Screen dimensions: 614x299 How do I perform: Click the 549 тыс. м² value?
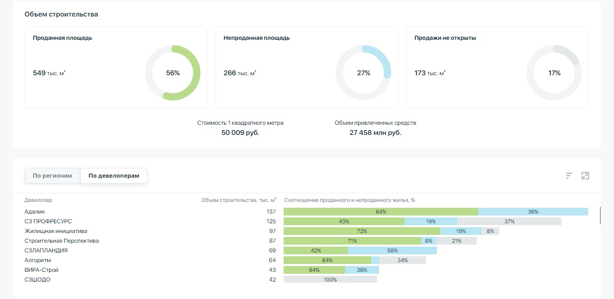49,73
